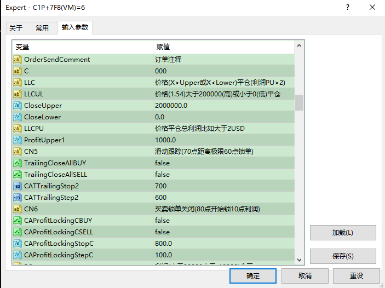
Task: Click the 滑动跟踪 description value for CN5
Action: (204, 152)
